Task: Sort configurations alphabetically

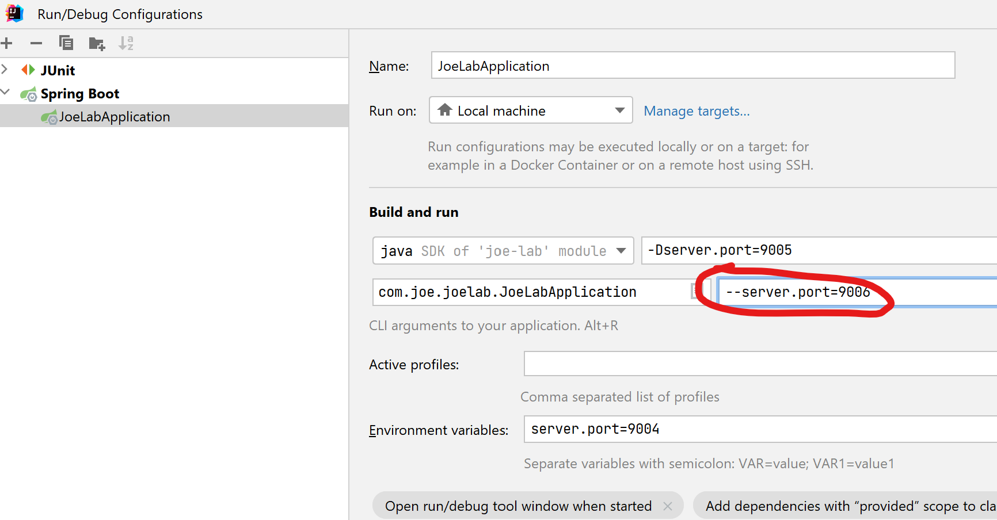Action: click(x=126, y=43)
